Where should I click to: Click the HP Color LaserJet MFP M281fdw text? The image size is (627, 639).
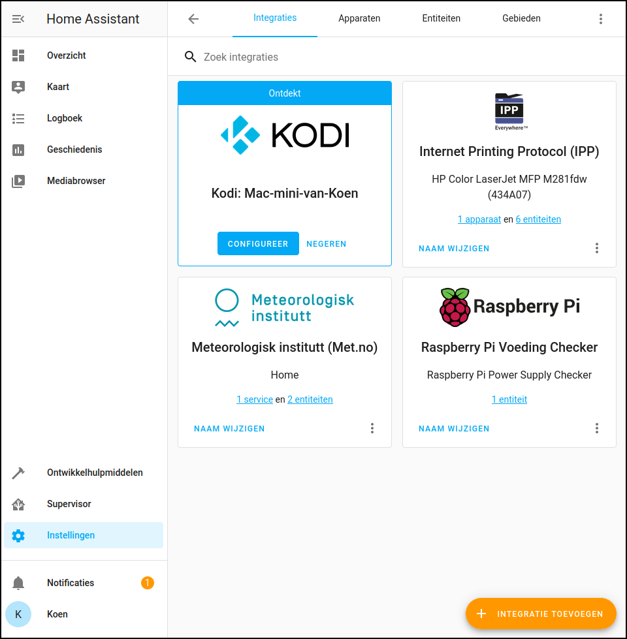click(509, 187)
